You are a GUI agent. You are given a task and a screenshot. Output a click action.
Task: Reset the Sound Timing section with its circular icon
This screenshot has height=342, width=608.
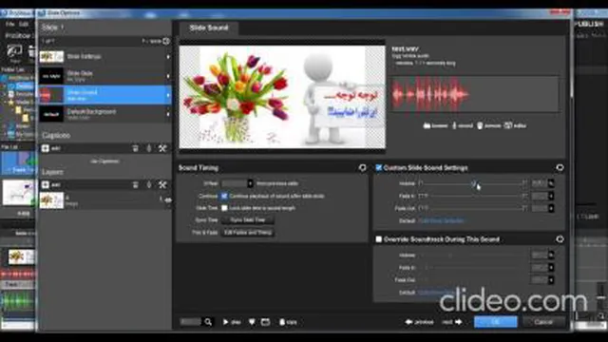(362, 167)
